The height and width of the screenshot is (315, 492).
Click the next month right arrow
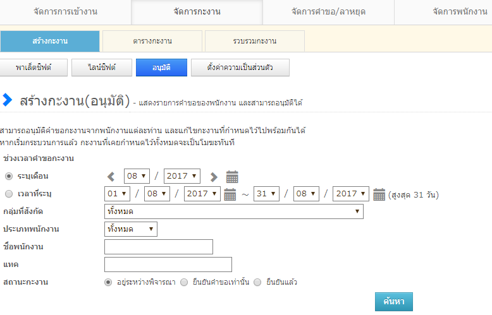point(214,177)
